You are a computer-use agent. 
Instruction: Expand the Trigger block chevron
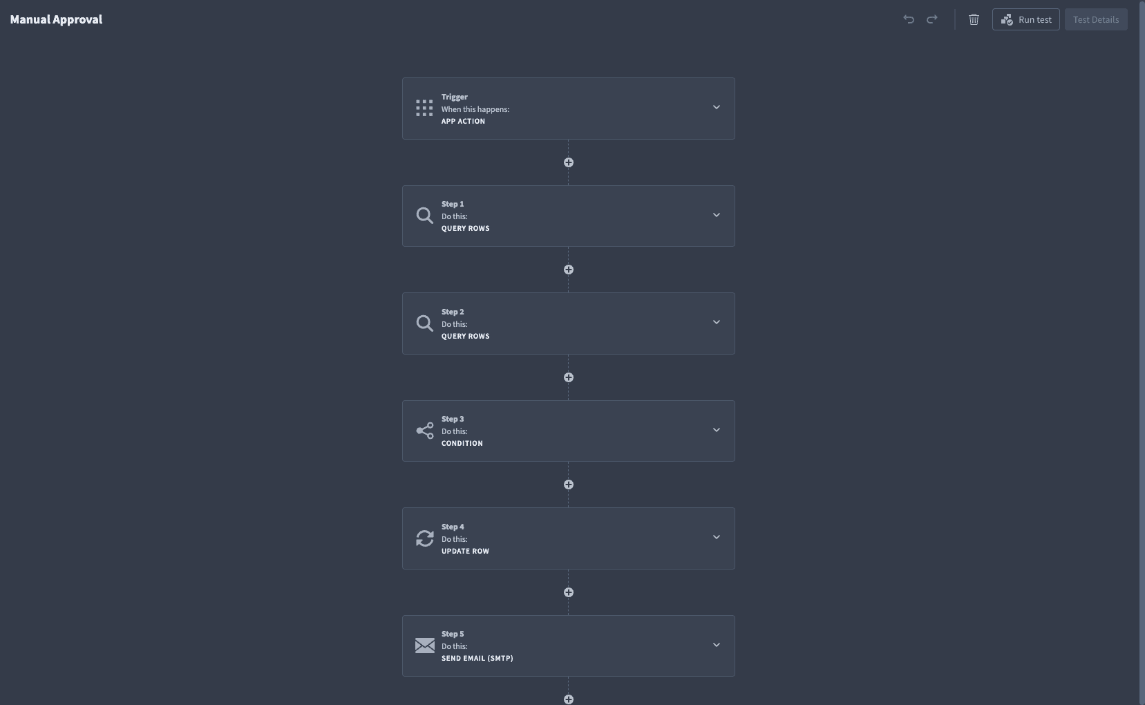(x=717, y=107)
